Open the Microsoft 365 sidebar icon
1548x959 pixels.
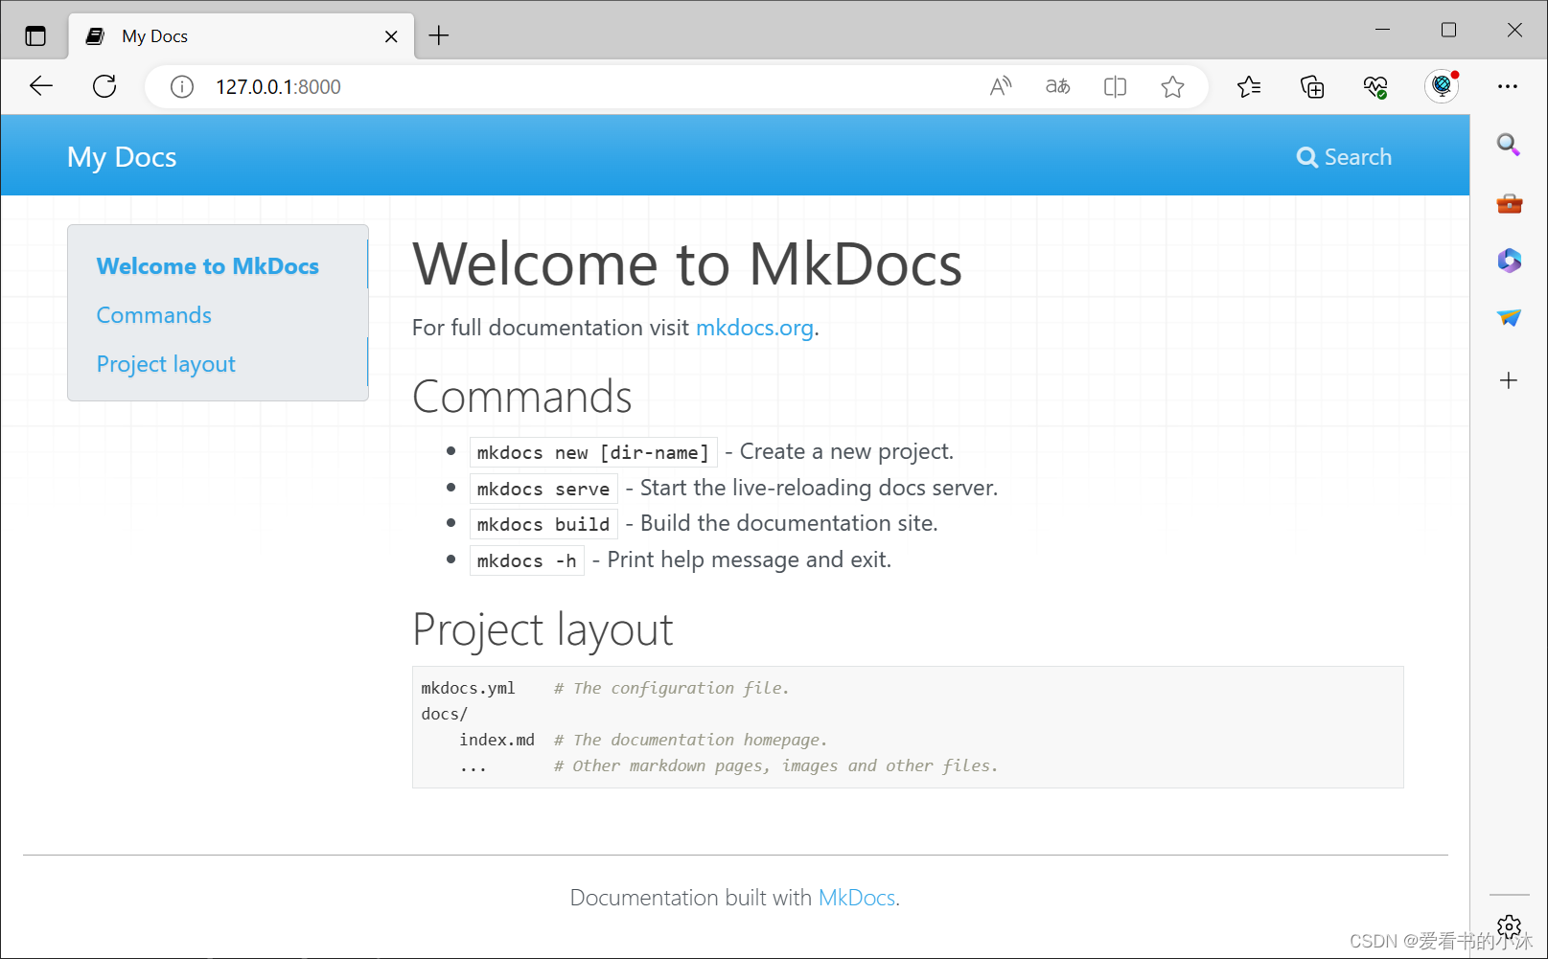(x=1509, y=261)
